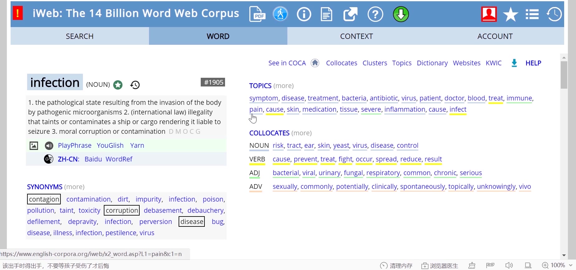Open the PDF overview icon
The image size is (576, 270).
click(257, 14)
